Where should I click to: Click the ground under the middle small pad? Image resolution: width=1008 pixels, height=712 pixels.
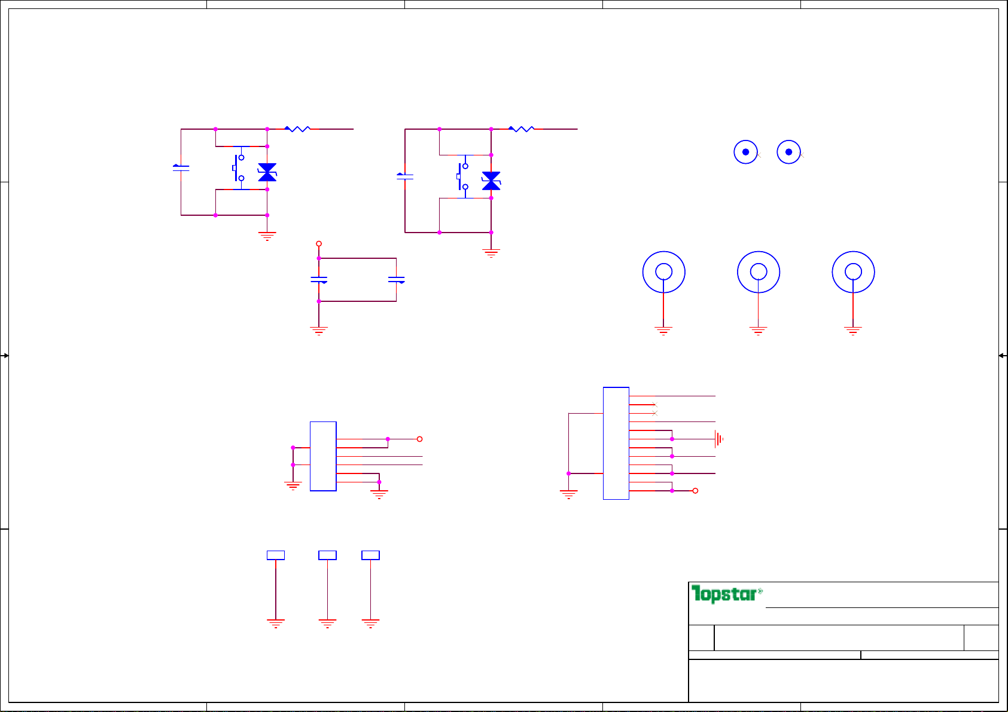(x=328, y=624)
